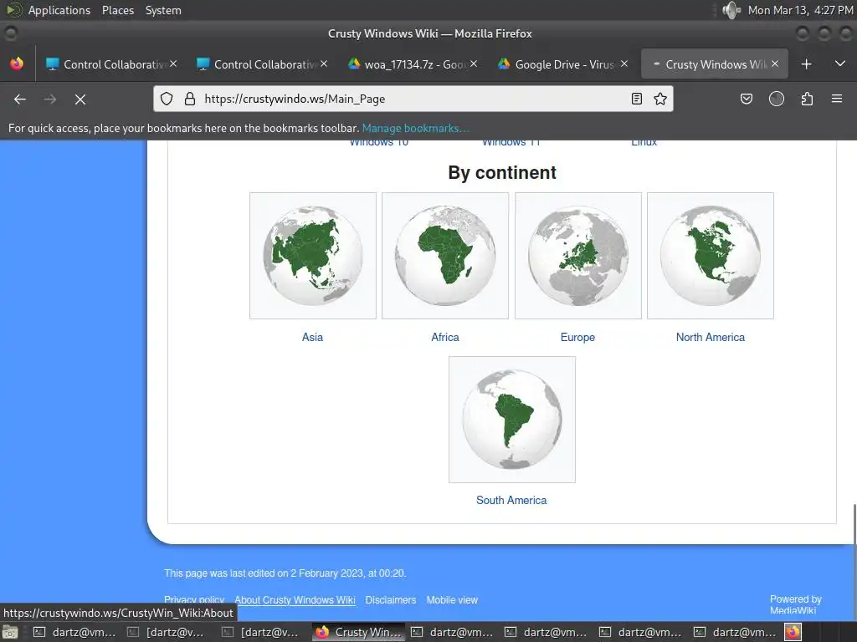Open the Africa globe thumbnail

pos(445,256)
